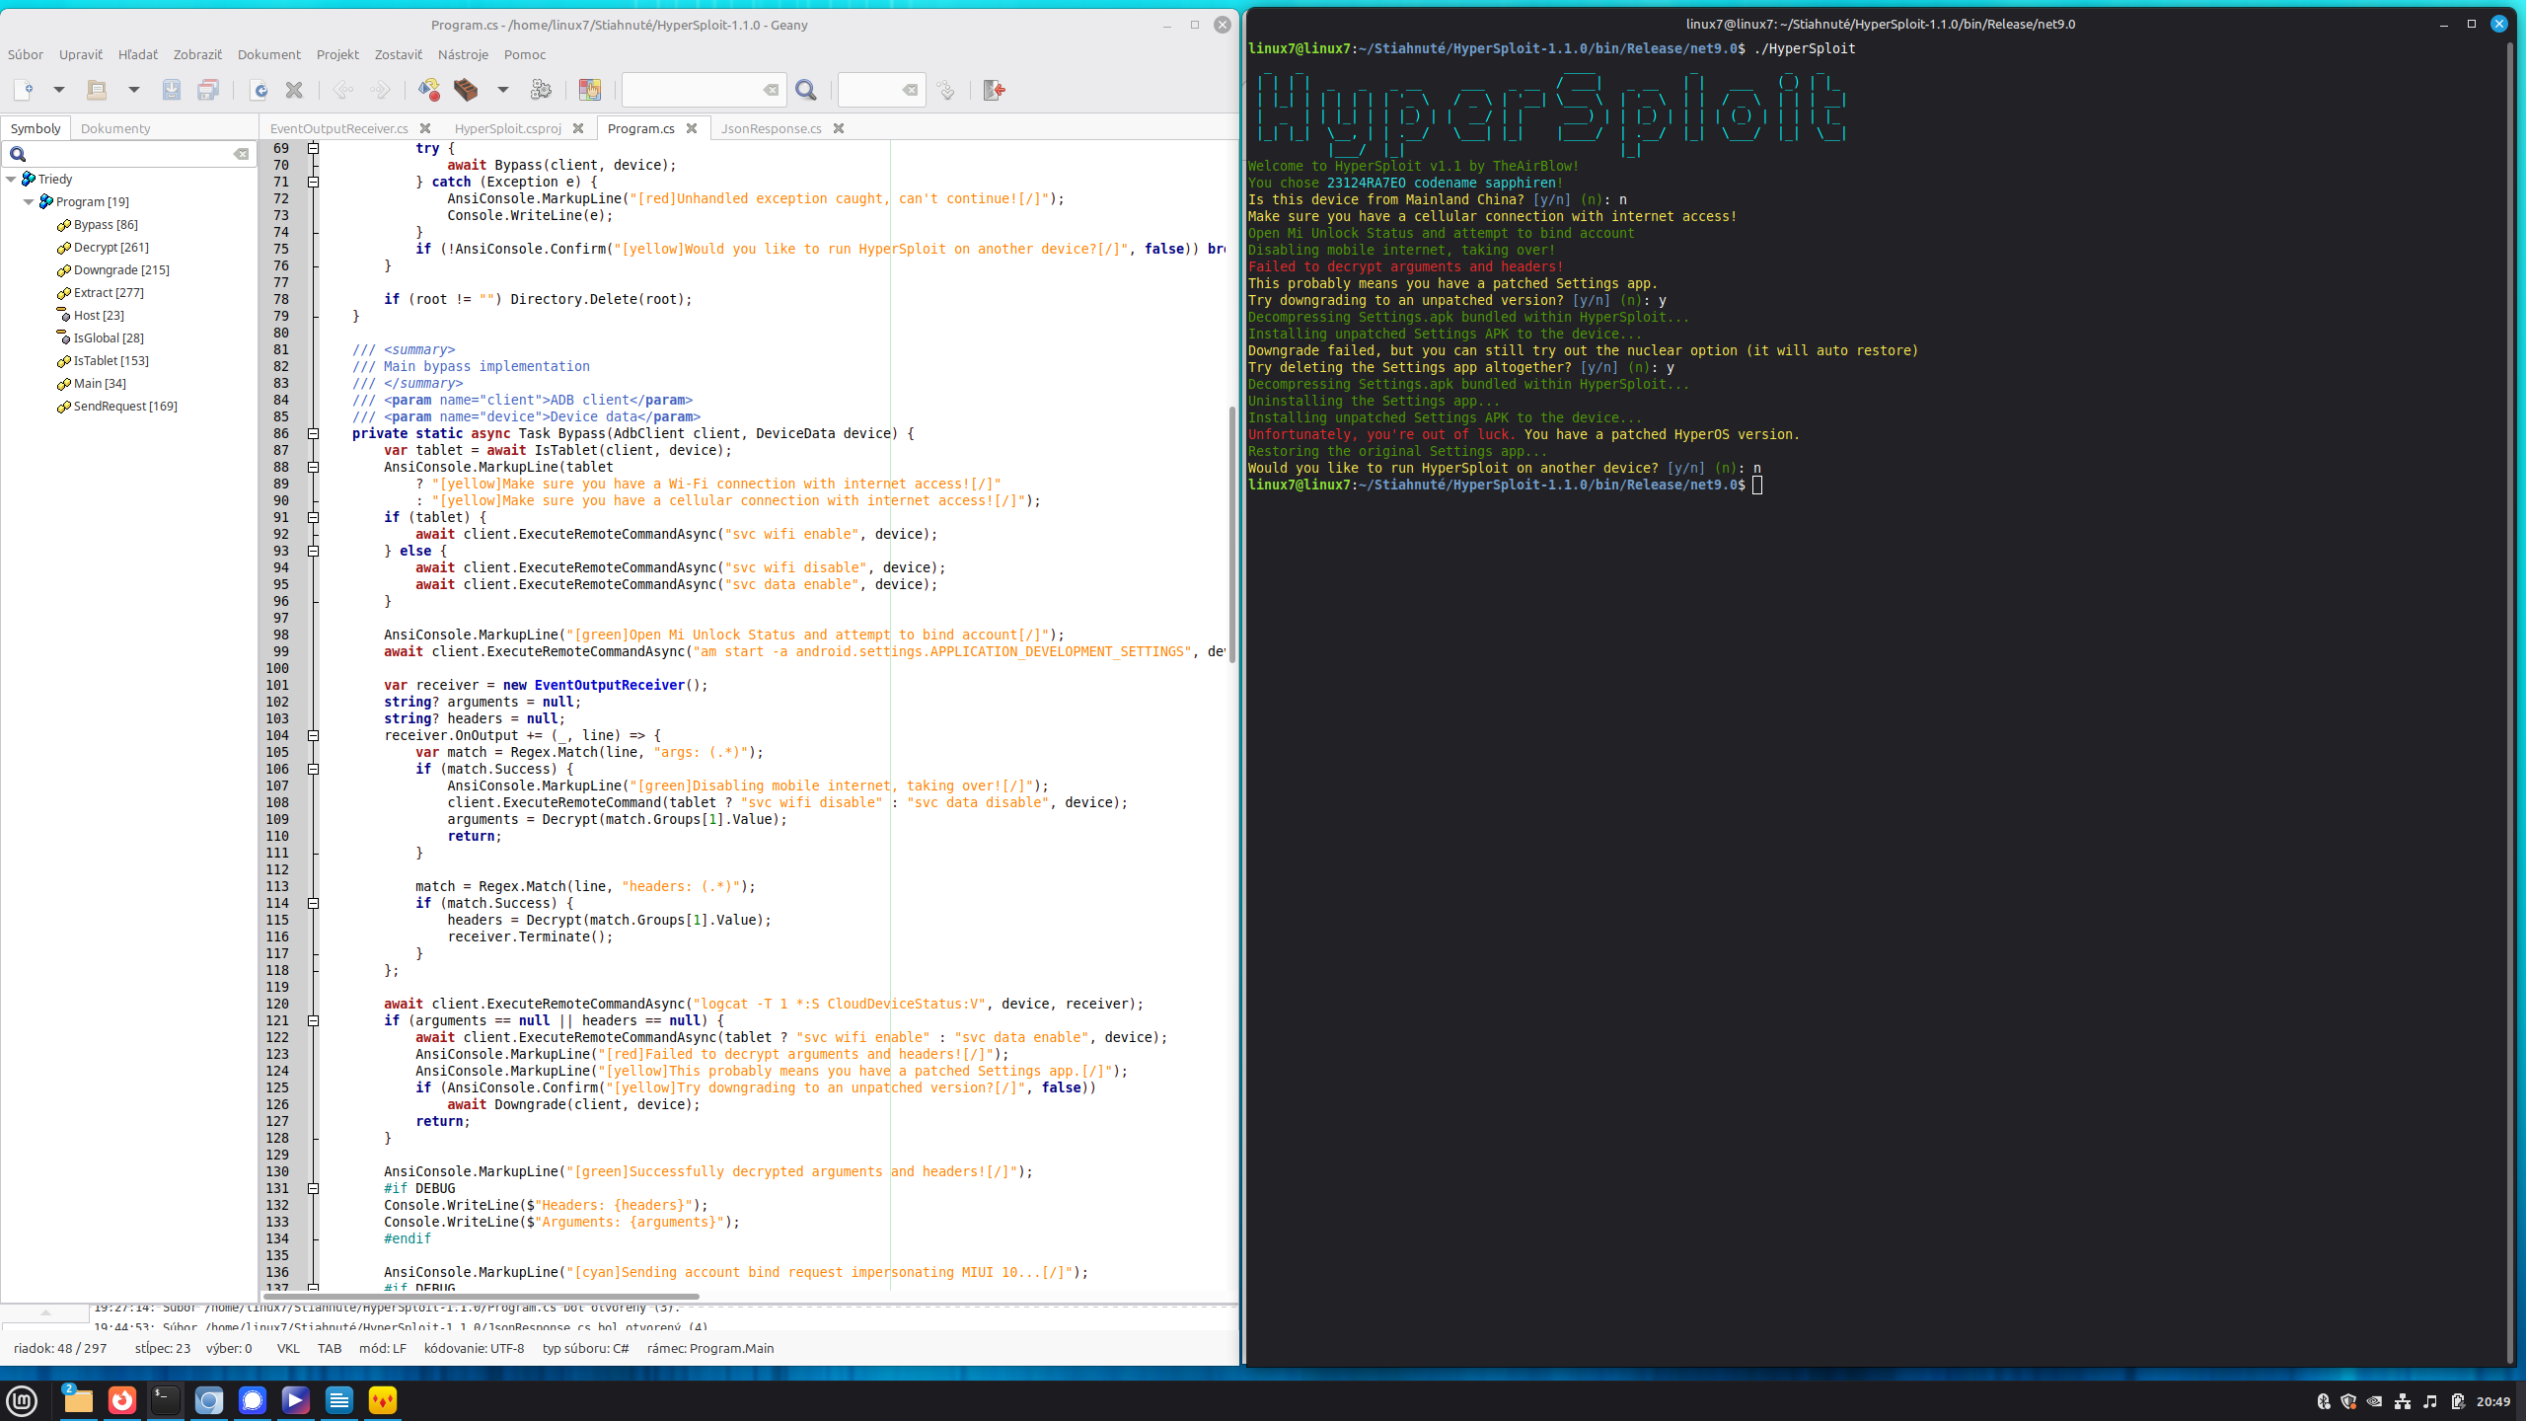Run the program with the gears icon

541,90
